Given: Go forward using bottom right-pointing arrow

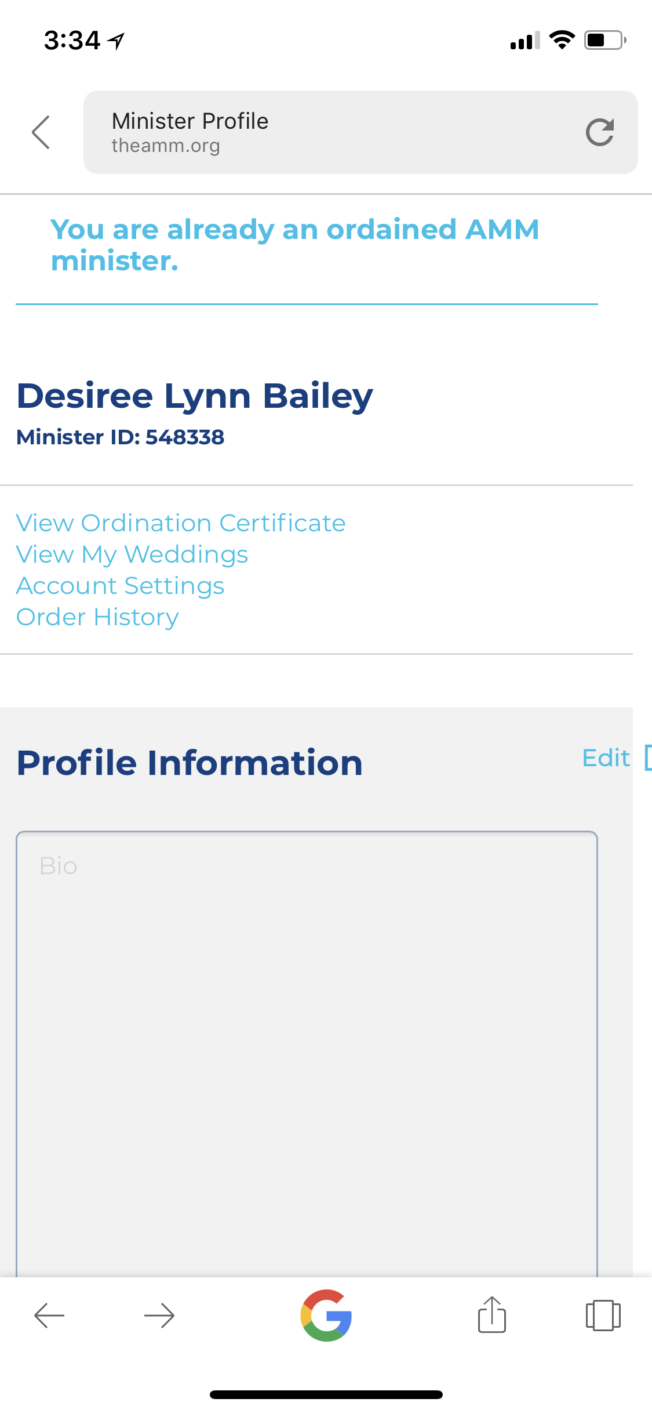Looking at the screenshot, I should tap(159, 1316).
